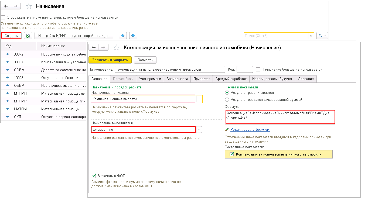Click into the Код input field
The image size is (368, 207).
pyautogui.click(x=244, y=69)
